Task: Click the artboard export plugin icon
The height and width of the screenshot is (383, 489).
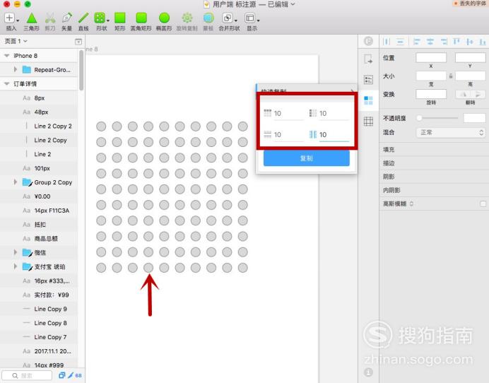Action: [x=368, y=59]
